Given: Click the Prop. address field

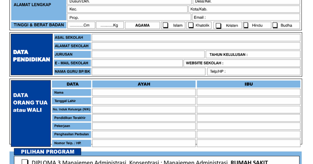Looking at the screenshot, I should coord(129,17).
